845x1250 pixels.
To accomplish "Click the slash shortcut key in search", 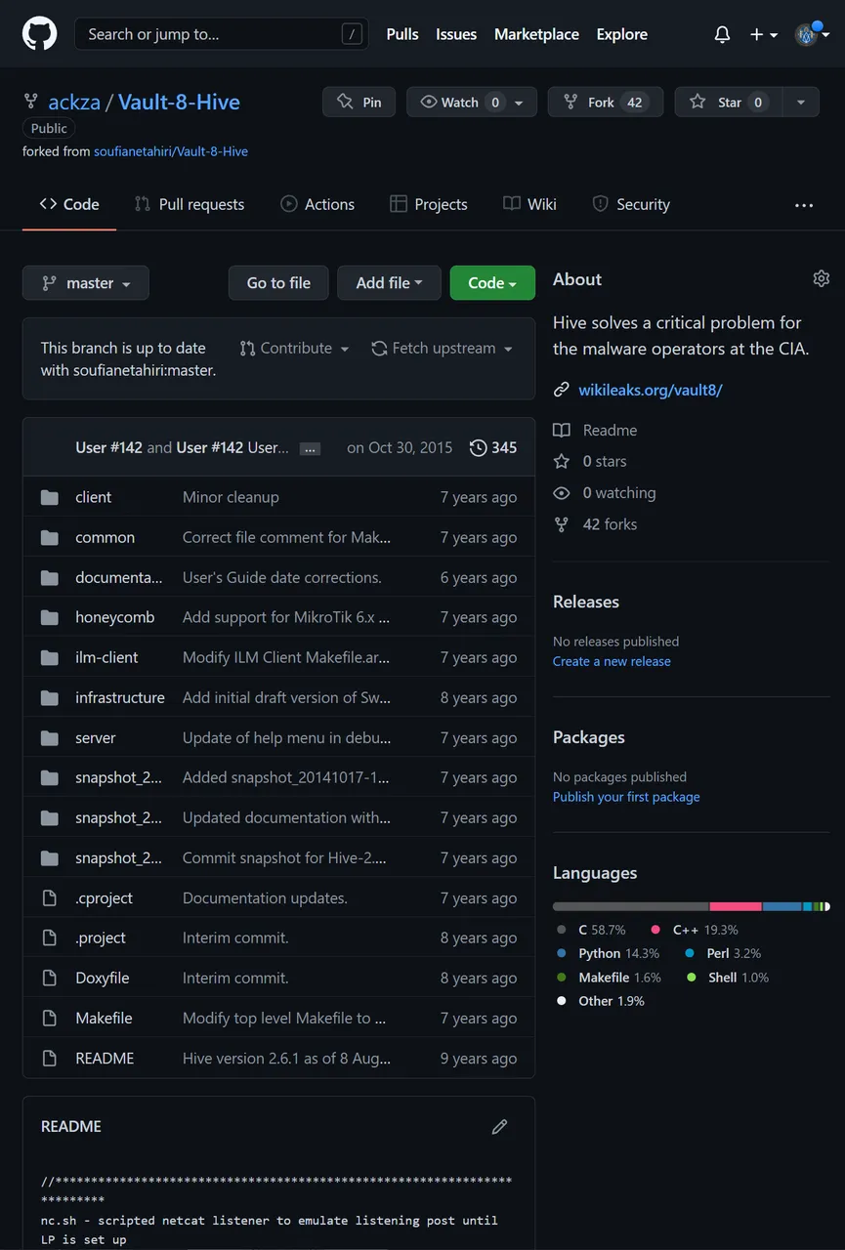I will tap(352, 34).
